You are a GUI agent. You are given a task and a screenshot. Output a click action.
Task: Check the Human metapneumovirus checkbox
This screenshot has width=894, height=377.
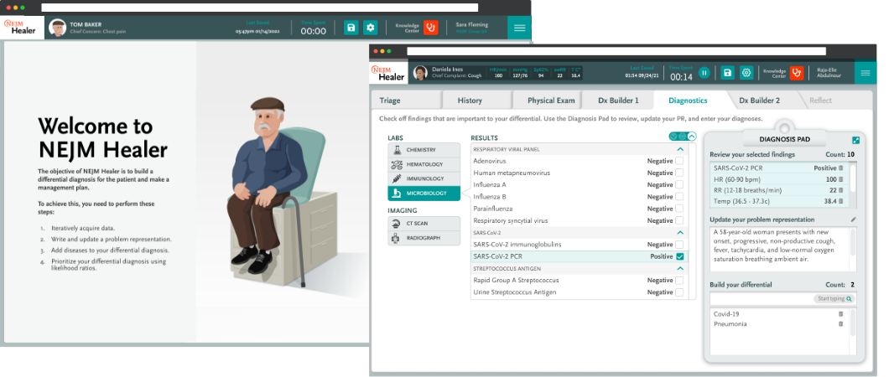tap(679, 173)
